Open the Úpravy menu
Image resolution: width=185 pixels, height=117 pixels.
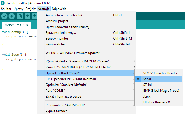[18, 9]
